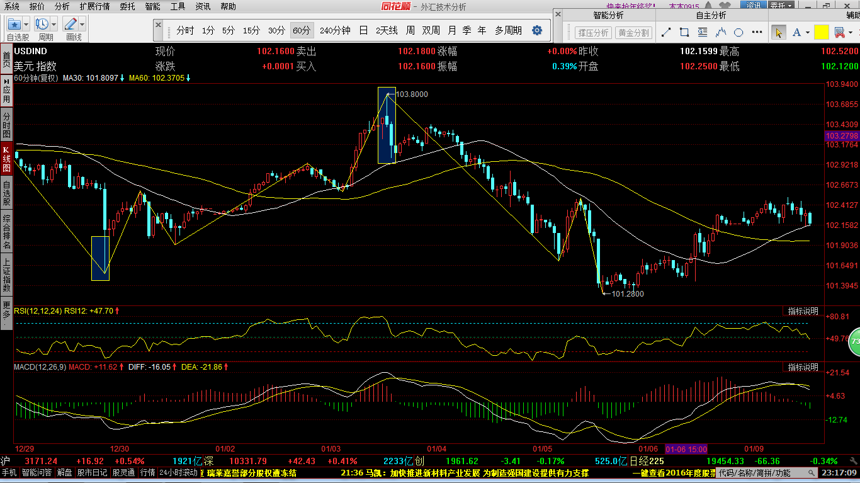Open the 帮助 menu

(x=228, y=6)
